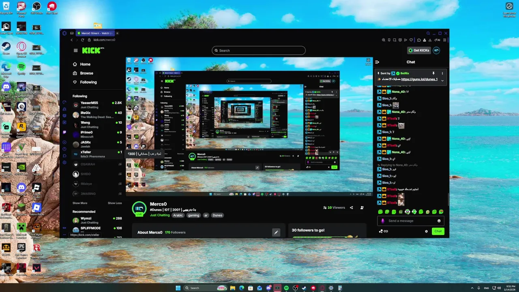Click the Mercs0 channel avatar
Viewport: 519px width, 292px height.
pyautogui.click(x=139, y=208)
